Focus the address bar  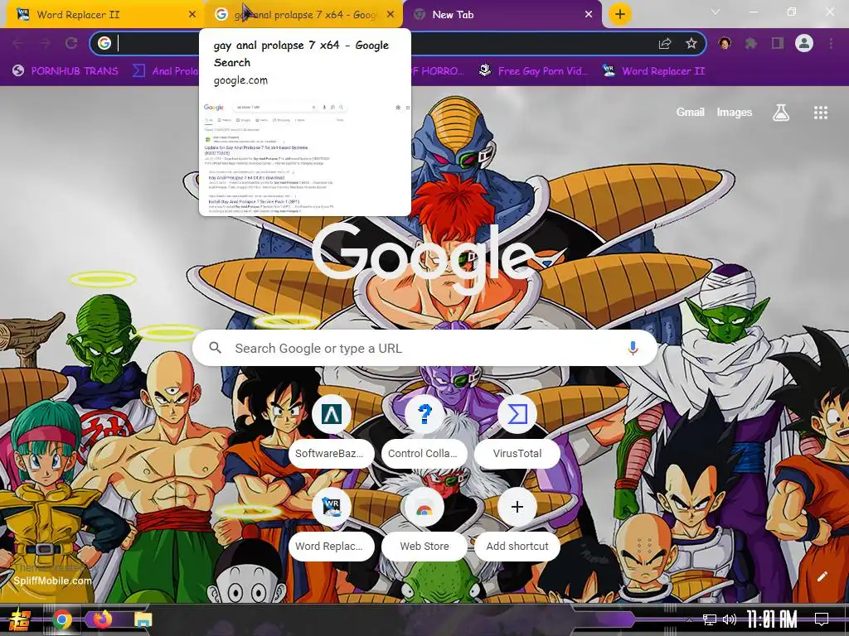[x=398, y=43]
